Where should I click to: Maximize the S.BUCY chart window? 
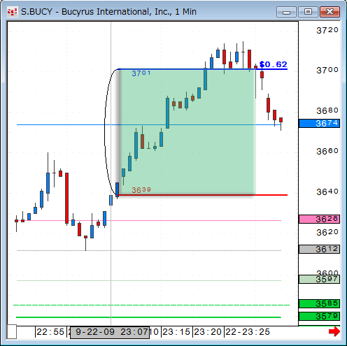[308, 12]
